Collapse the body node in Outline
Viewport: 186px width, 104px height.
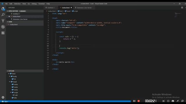click(10, 76)
